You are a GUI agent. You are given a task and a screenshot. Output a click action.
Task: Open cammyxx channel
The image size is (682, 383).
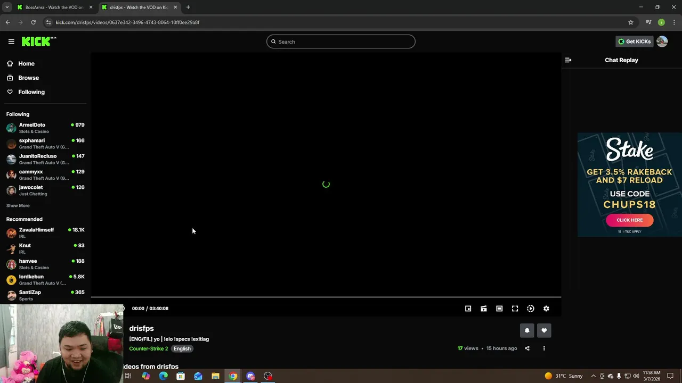click(45, 174)
